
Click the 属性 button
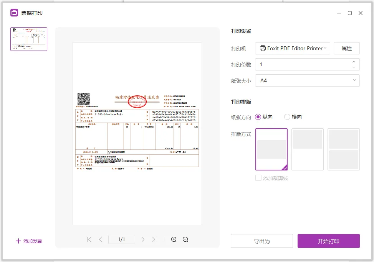tap(346, 48)
